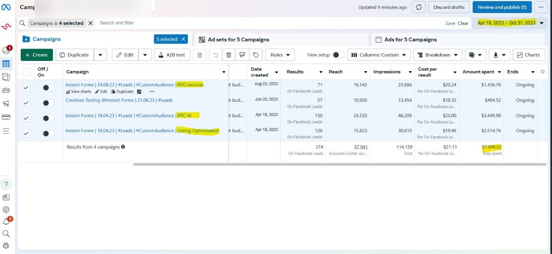552x254 pixels.
Task: Click Review and publish (1) button
Action: pyautogui.click(x=502, y=7)
